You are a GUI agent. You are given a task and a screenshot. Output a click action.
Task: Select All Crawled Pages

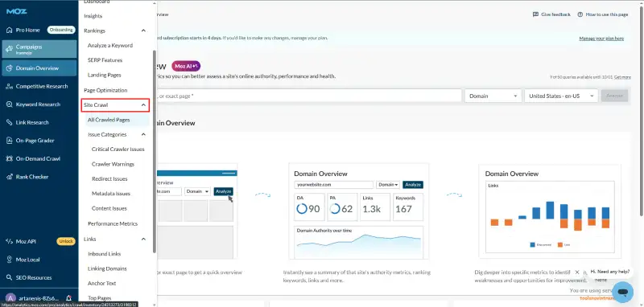click(x=109, y=120)
